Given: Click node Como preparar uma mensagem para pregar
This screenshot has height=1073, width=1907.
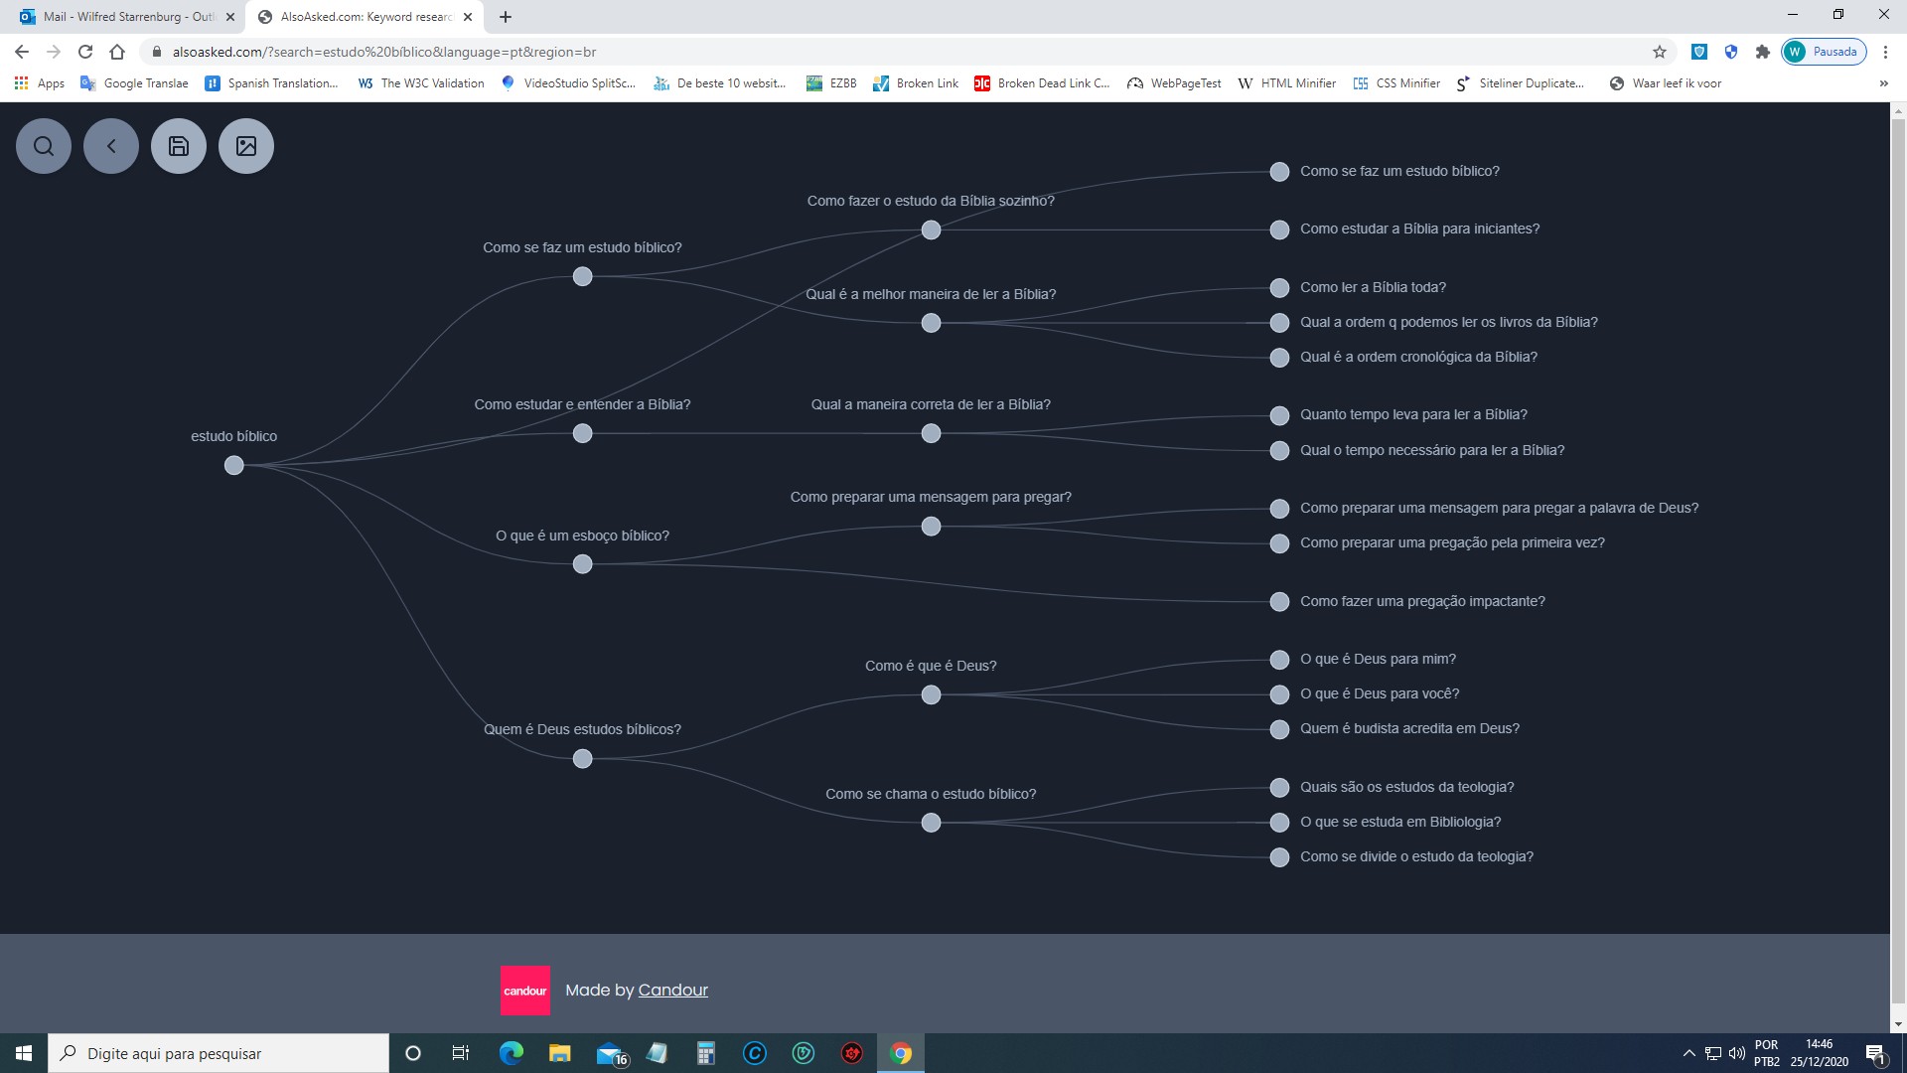Looking at the screenshot, I should 931,527.
